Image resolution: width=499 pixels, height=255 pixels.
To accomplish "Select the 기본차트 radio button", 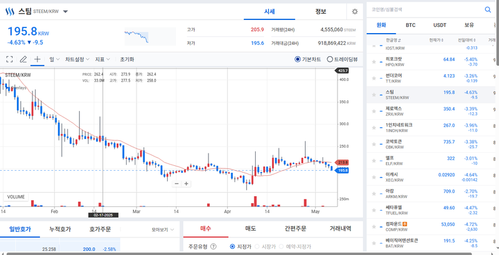I will pos(298,59).
